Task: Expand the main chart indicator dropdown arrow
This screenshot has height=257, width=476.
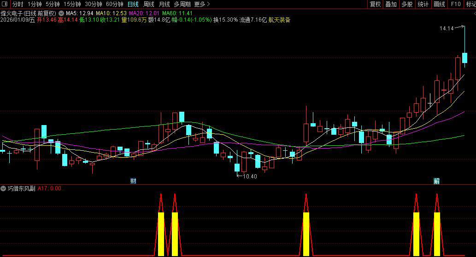Action: click(61, 13)
